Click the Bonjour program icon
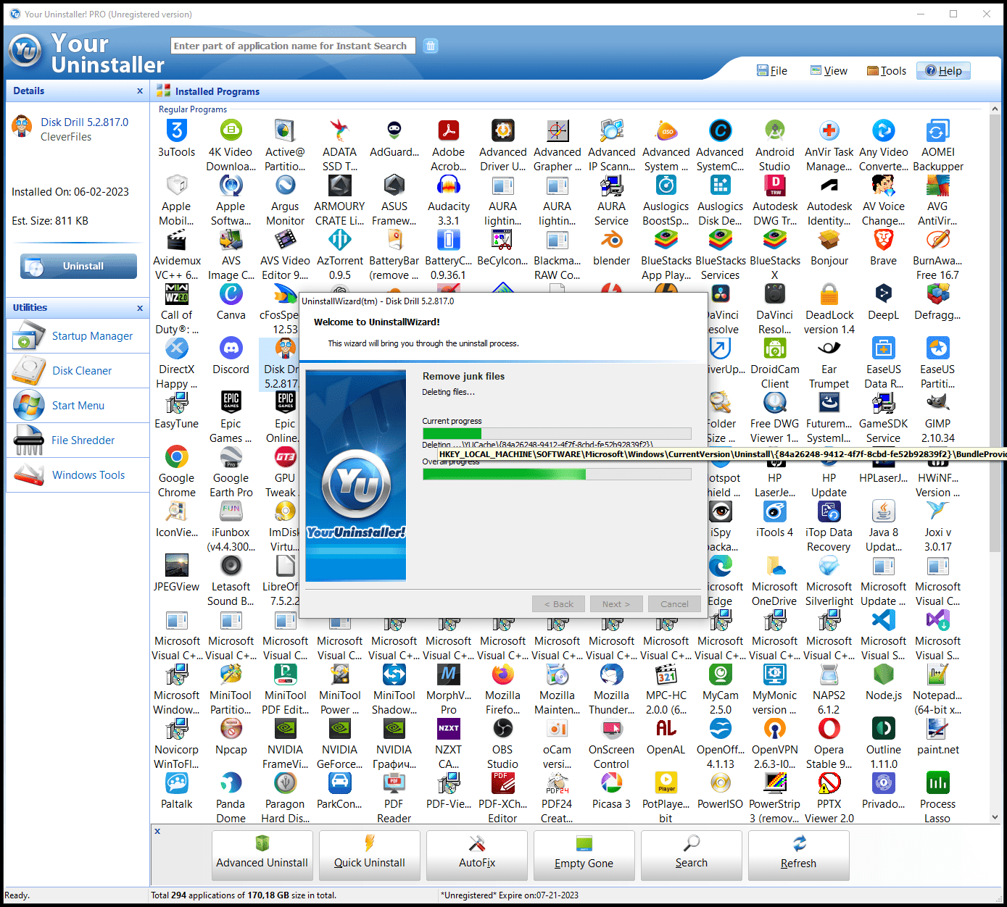1007x907 pixels. click(829, 239)
